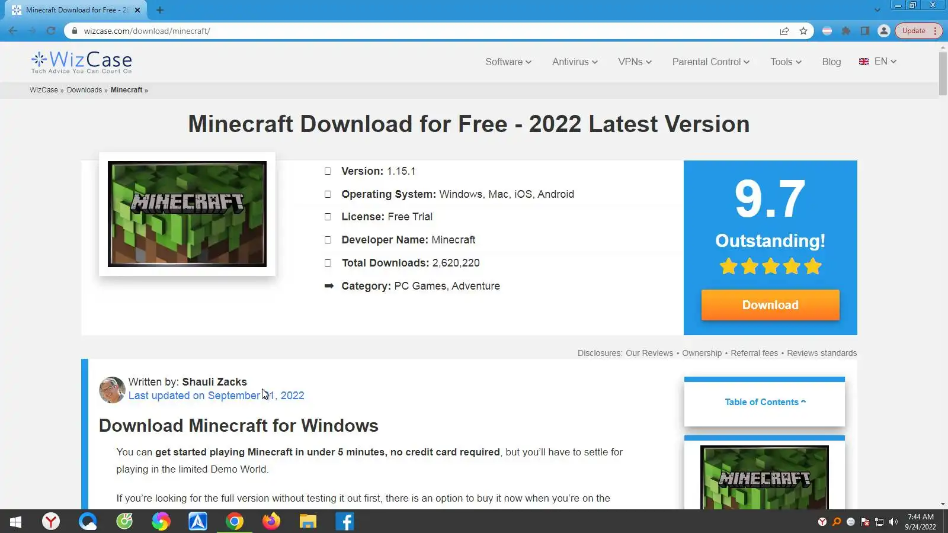Viewport: 948px width, 533px height.
Task: Go to Downloads breadcrumb
Action: click(84, 90)
